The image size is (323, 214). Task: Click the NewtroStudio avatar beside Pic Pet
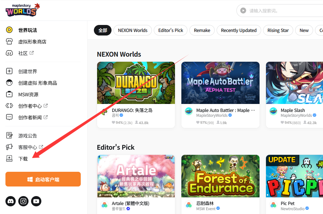(273, 205)
